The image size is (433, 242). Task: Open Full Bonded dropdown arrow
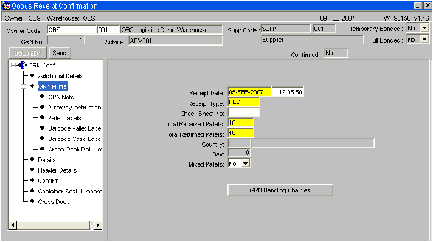(424, 40)
